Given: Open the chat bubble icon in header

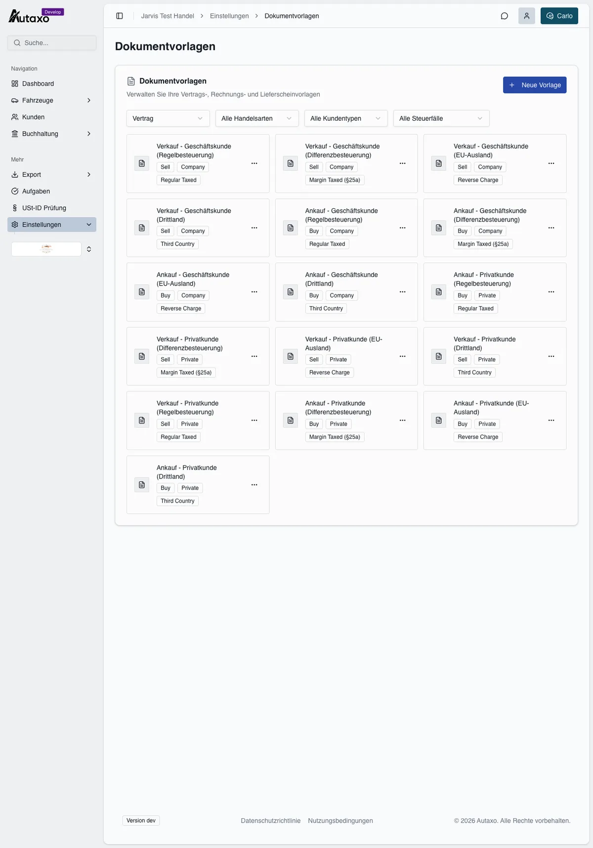Looking at the screenshot, I should 505,16.
